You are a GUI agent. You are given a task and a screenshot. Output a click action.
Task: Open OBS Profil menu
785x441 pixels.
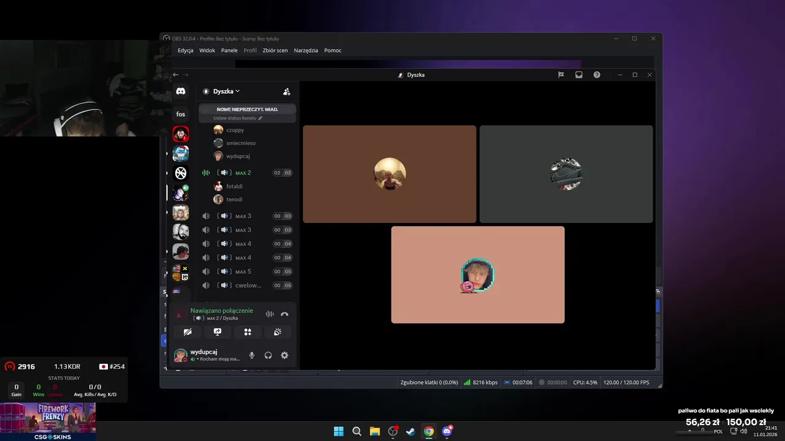click(250, 50)
